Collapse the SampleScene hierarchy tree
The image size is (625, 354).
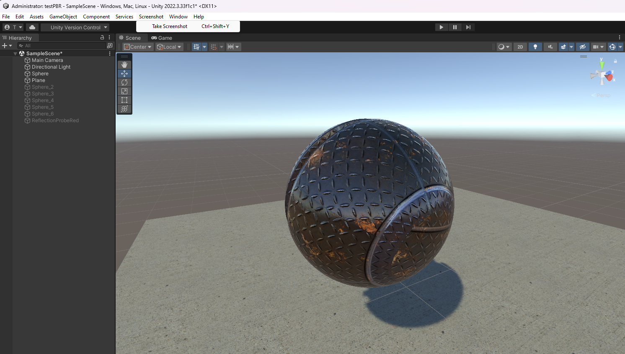pos(15,54)
